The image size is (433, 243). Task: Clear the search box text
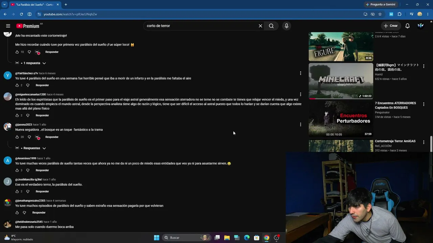pos(260,26)
